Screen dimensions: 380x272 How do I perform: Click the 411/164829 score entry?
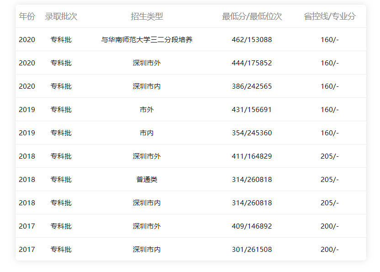point(252,156)
